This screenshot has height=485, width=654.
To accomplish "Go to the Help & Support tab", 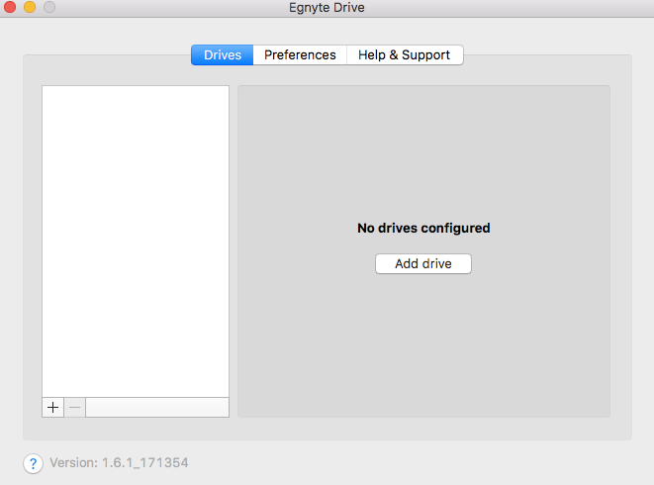I will [x=405, y=55].
